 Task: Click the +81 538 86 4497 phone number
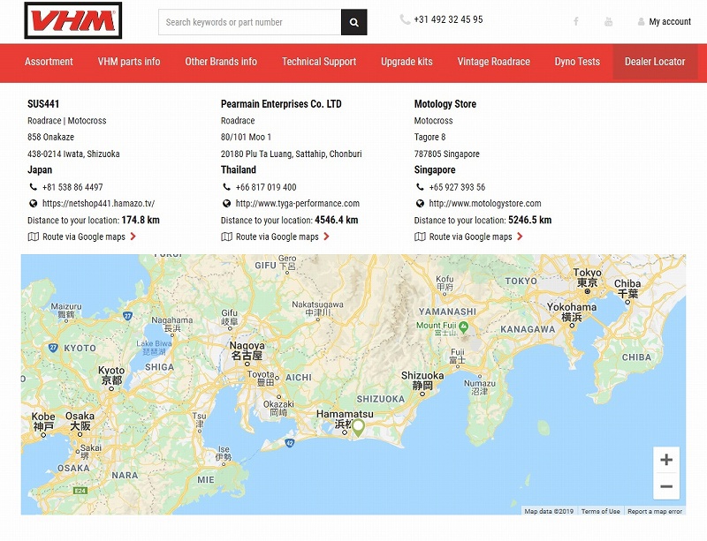72,187
